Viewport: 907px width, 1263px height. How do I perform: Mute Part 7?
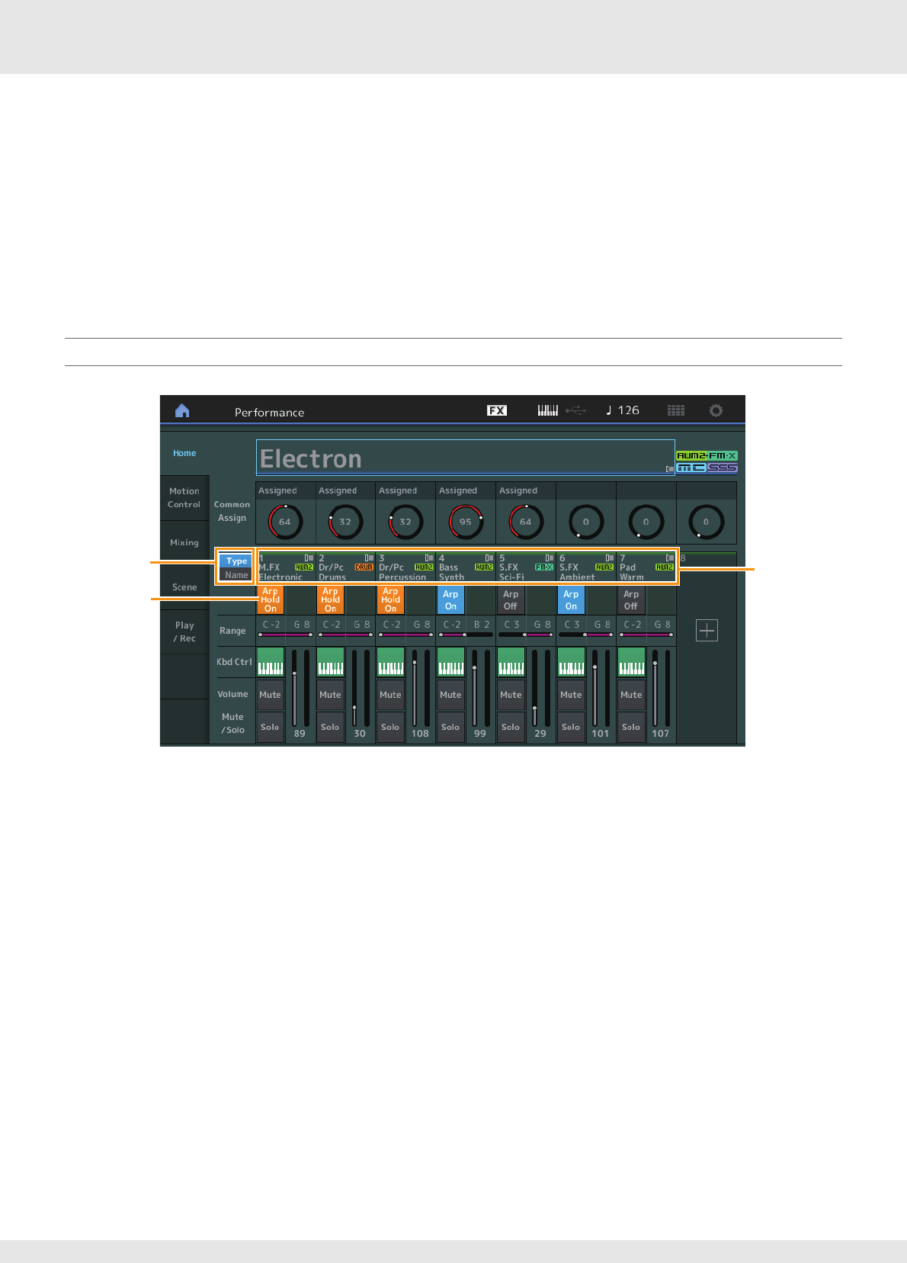pyautogui.click(x=631, y=695)
